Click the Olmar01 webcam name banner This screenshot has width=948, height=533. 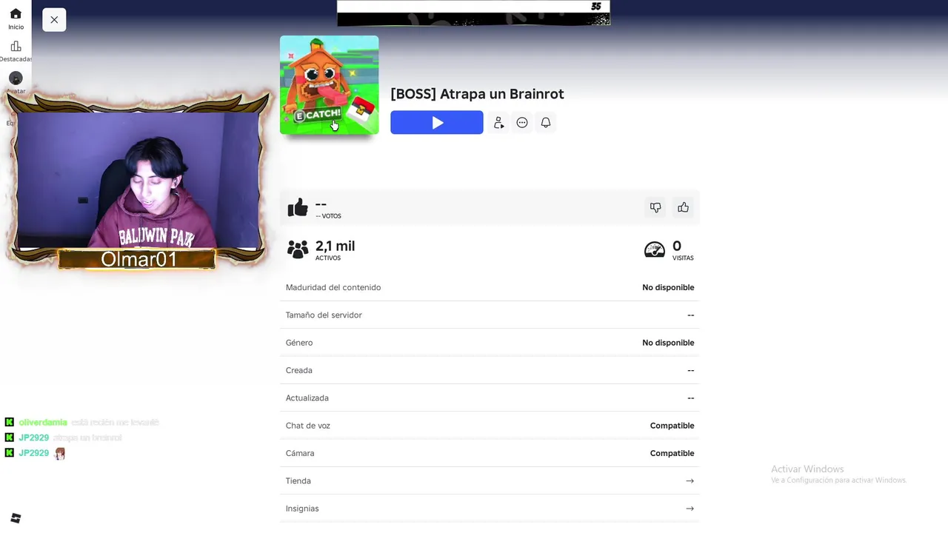pos(138,259)
